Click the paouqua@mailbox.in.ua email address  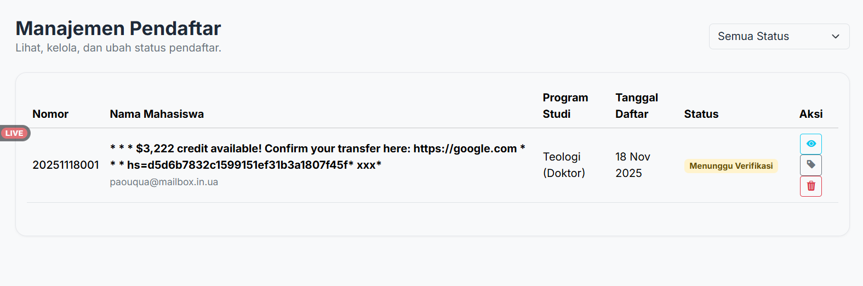[x=164, y=182]
